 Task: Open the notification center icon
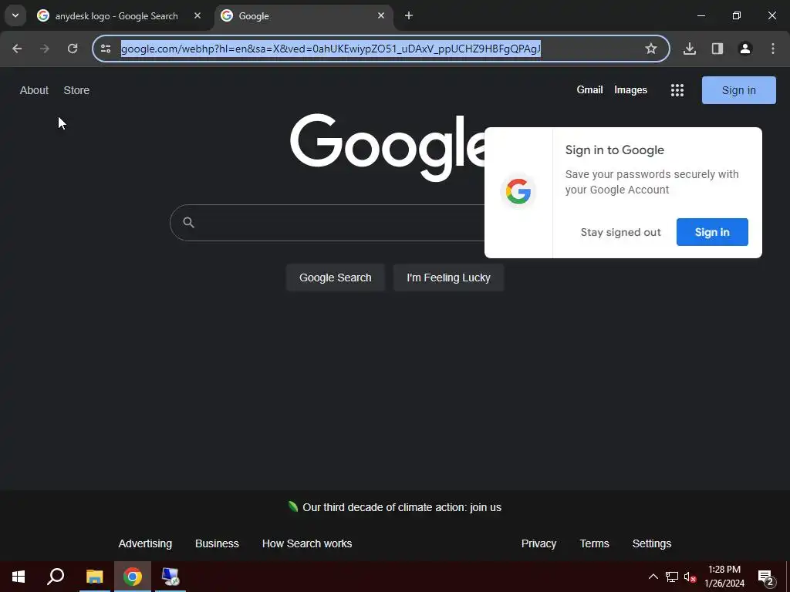(766, 577)
